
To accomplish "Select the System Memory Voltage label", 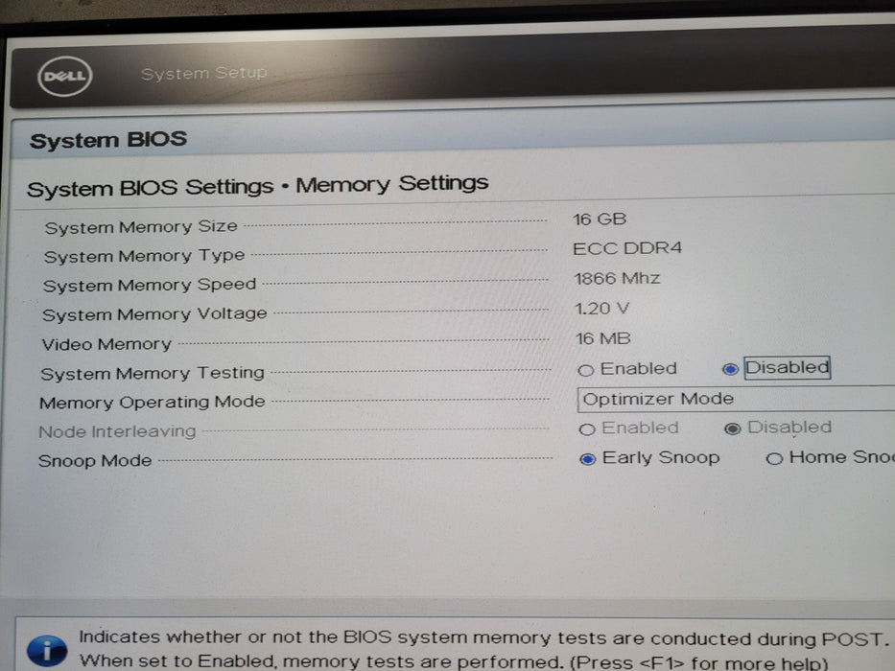I will point(154,314).
